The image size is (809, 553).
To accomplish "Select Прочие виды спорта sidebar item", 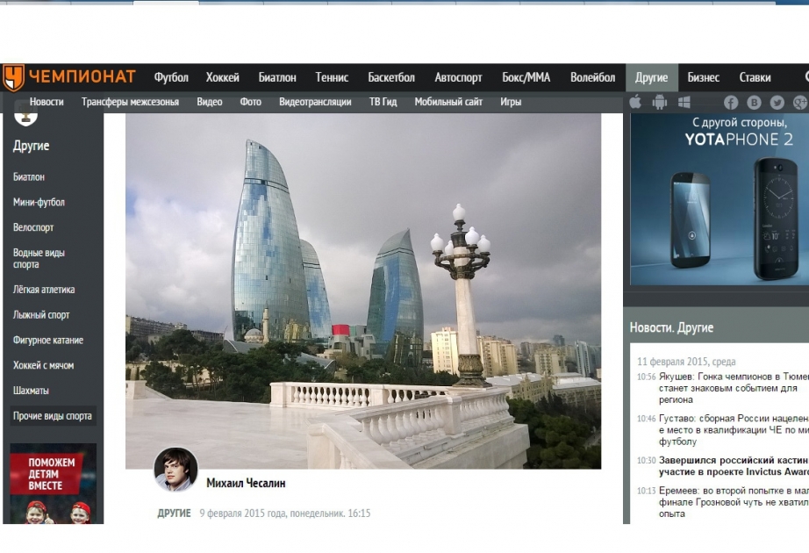I will point(53,416).
